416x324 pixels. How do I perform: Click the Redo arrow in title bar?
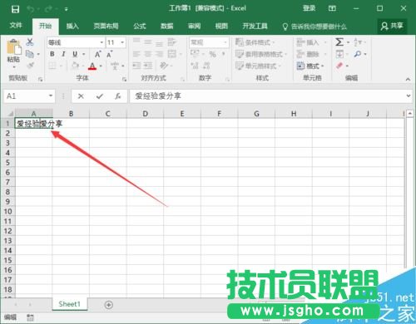click(x=48, y=10)
